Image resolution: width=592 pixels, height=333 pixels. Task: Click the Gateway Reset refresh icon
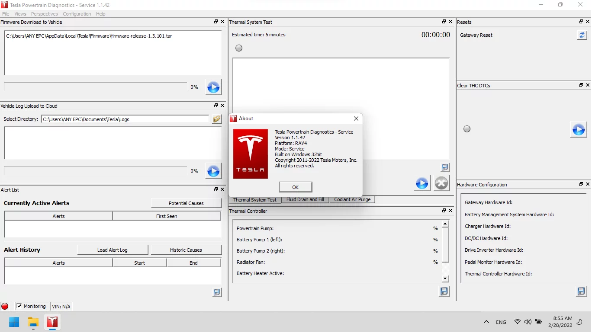[582, 35]
